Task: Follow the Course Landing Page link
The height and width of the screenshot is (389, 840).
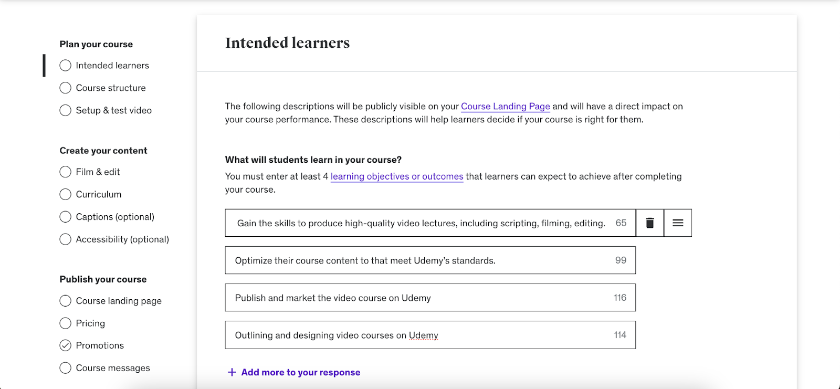Action: pos(506,106)
